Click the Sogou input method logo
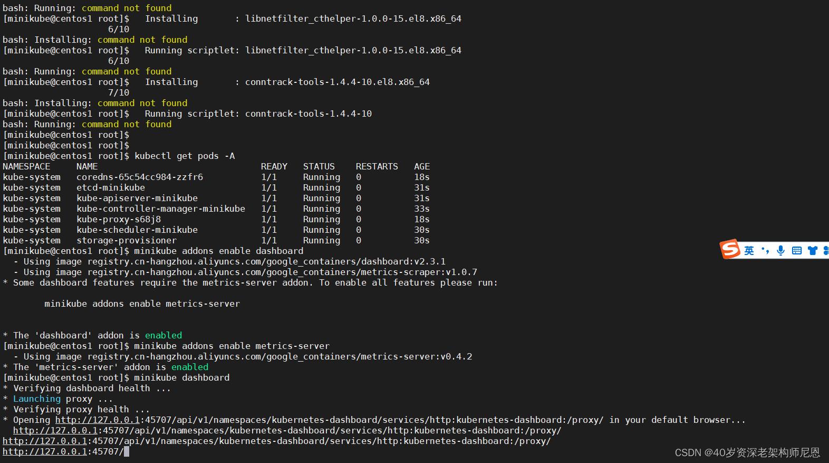 [730, 249]
